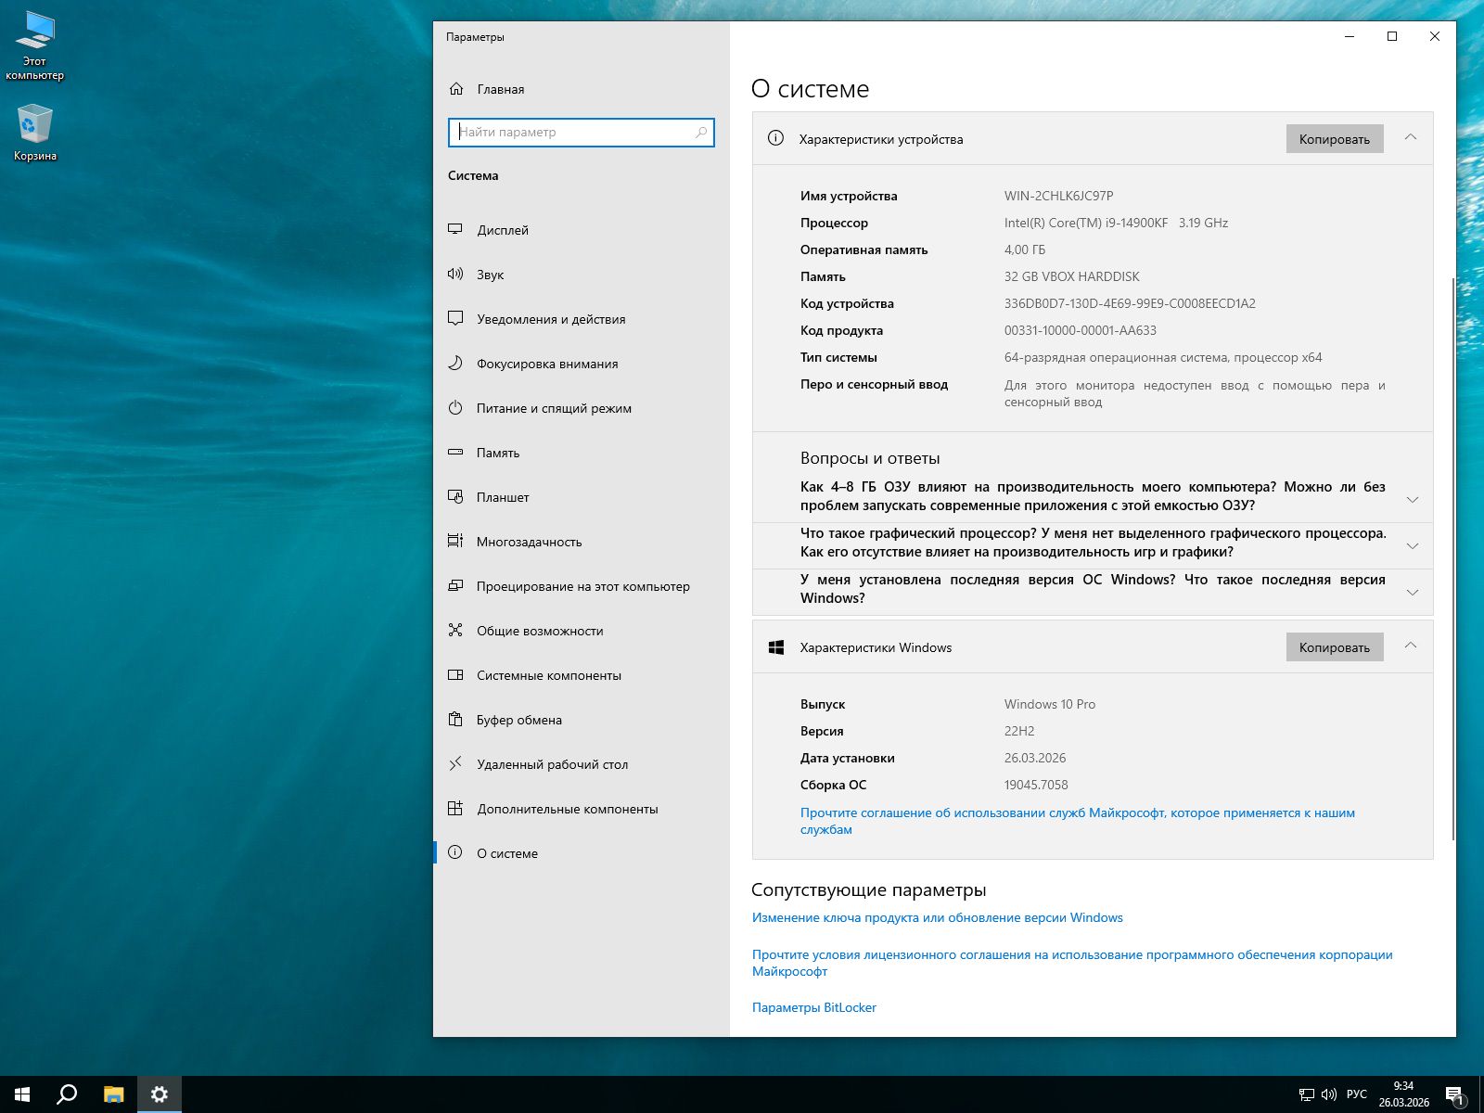Click the Clipboard icon in sidebar
1484x1113 pixels.
(455, 719)
